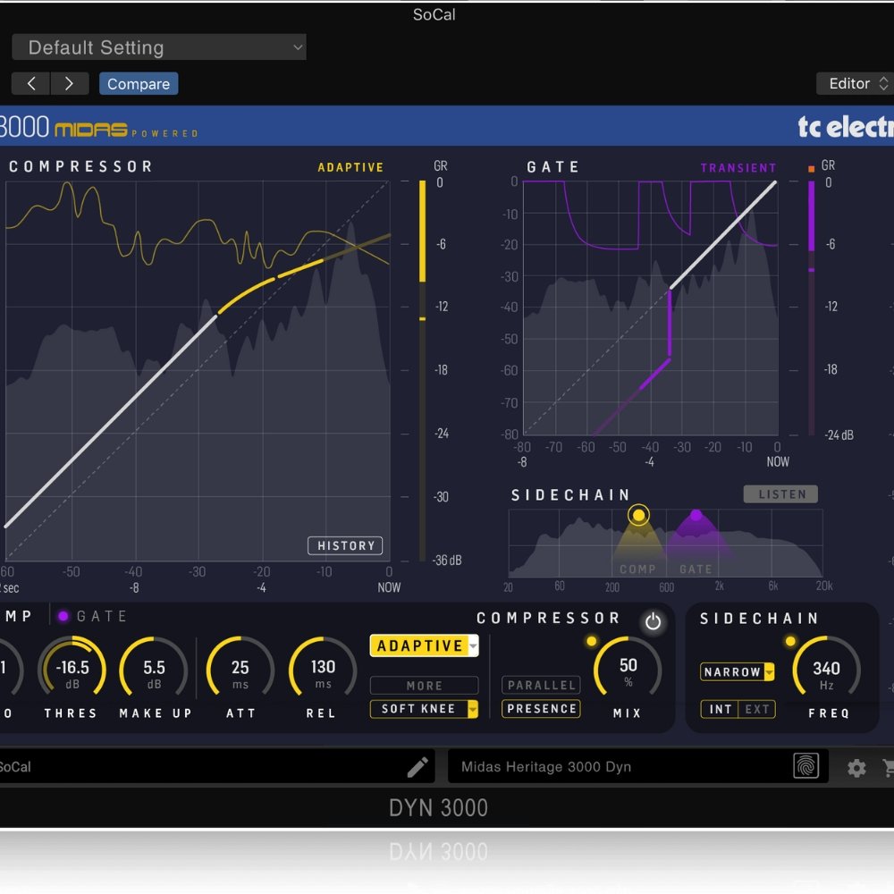The image size is (894, 894).
Task: Select the yellow COMP sidechain filter node
Action: click(637, 515)
